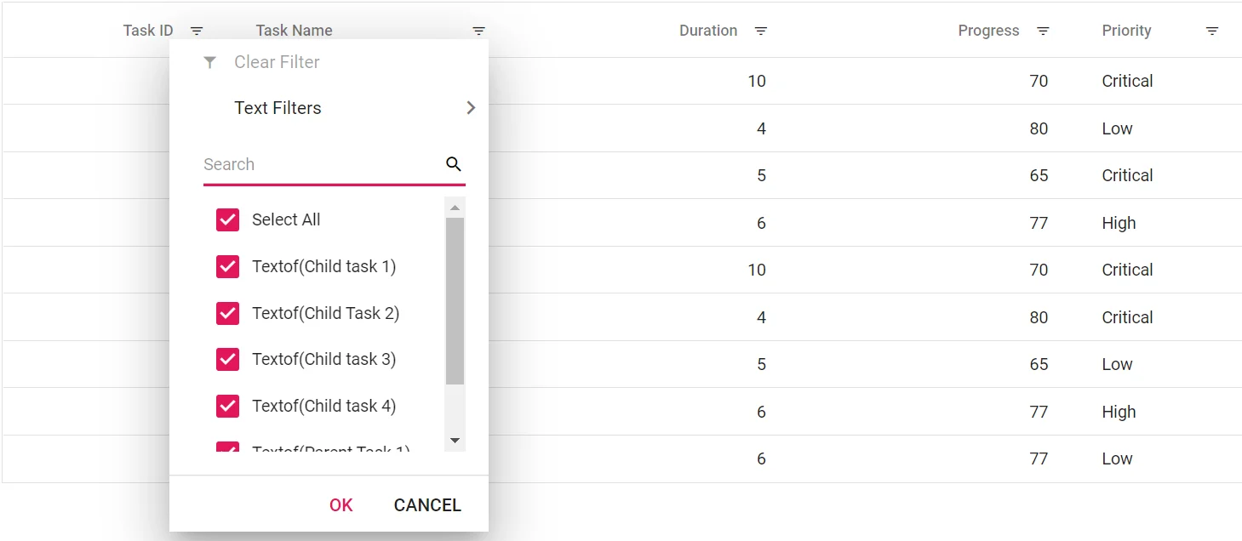Expand the Text Filters submenu chevron
Screen dimensions: 1242x541
tap(470, 107)
